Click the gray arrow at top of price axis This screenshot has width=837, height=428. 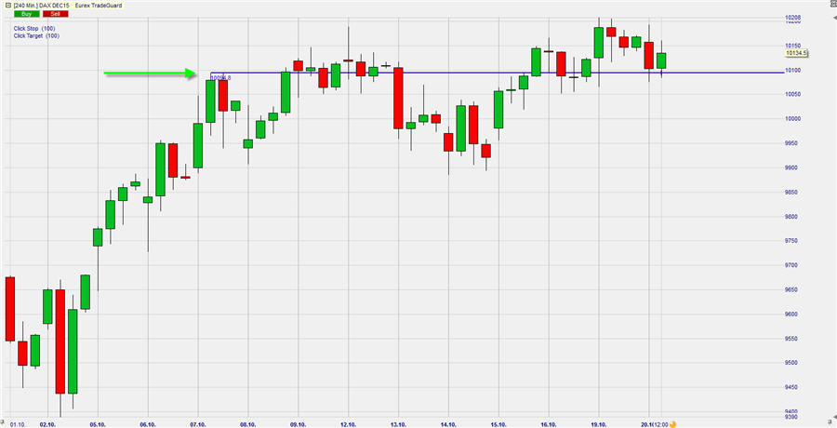pyautogui.click(x=834, y=19)
